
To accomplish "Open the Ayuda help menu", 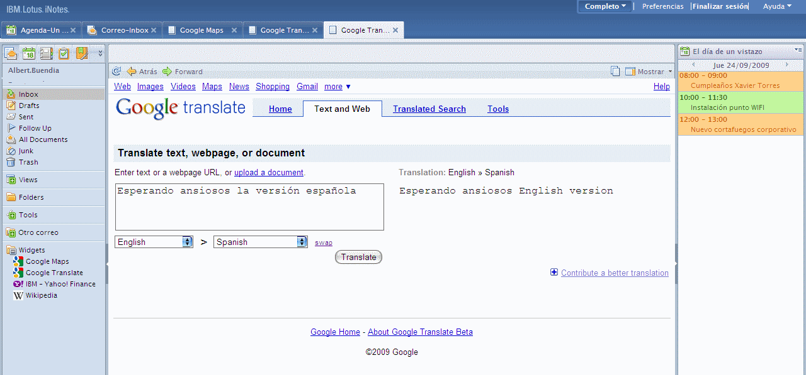I will (x=777, y=6).
